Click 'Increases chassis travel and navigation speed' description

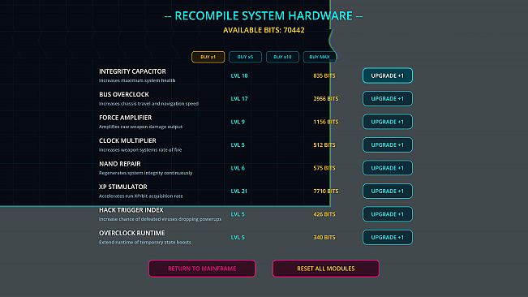[149, 104]
